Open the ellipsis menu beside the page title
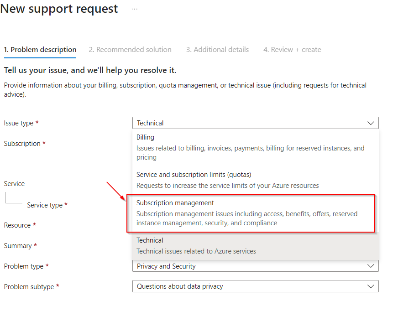Viewport: 419px width, 311px height. (134, 8)
